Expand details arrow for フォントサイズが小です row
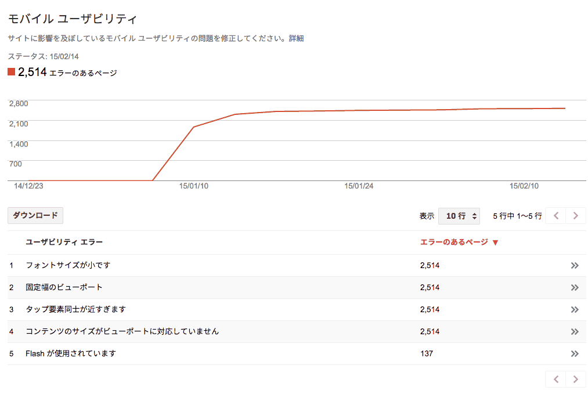The height and width of the screenshot is (394, 588). [x=575, y=265]
